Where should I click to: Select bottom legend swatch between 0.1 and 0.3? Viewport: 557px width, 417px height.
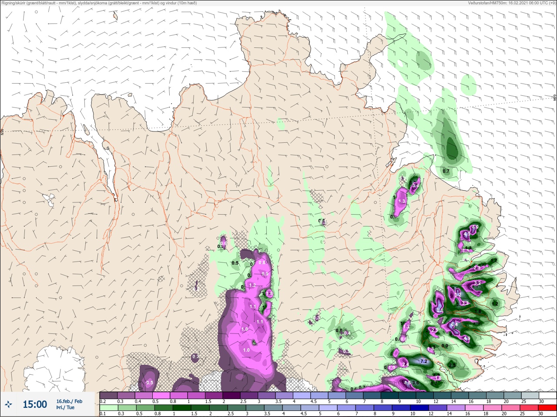(109, 408)
